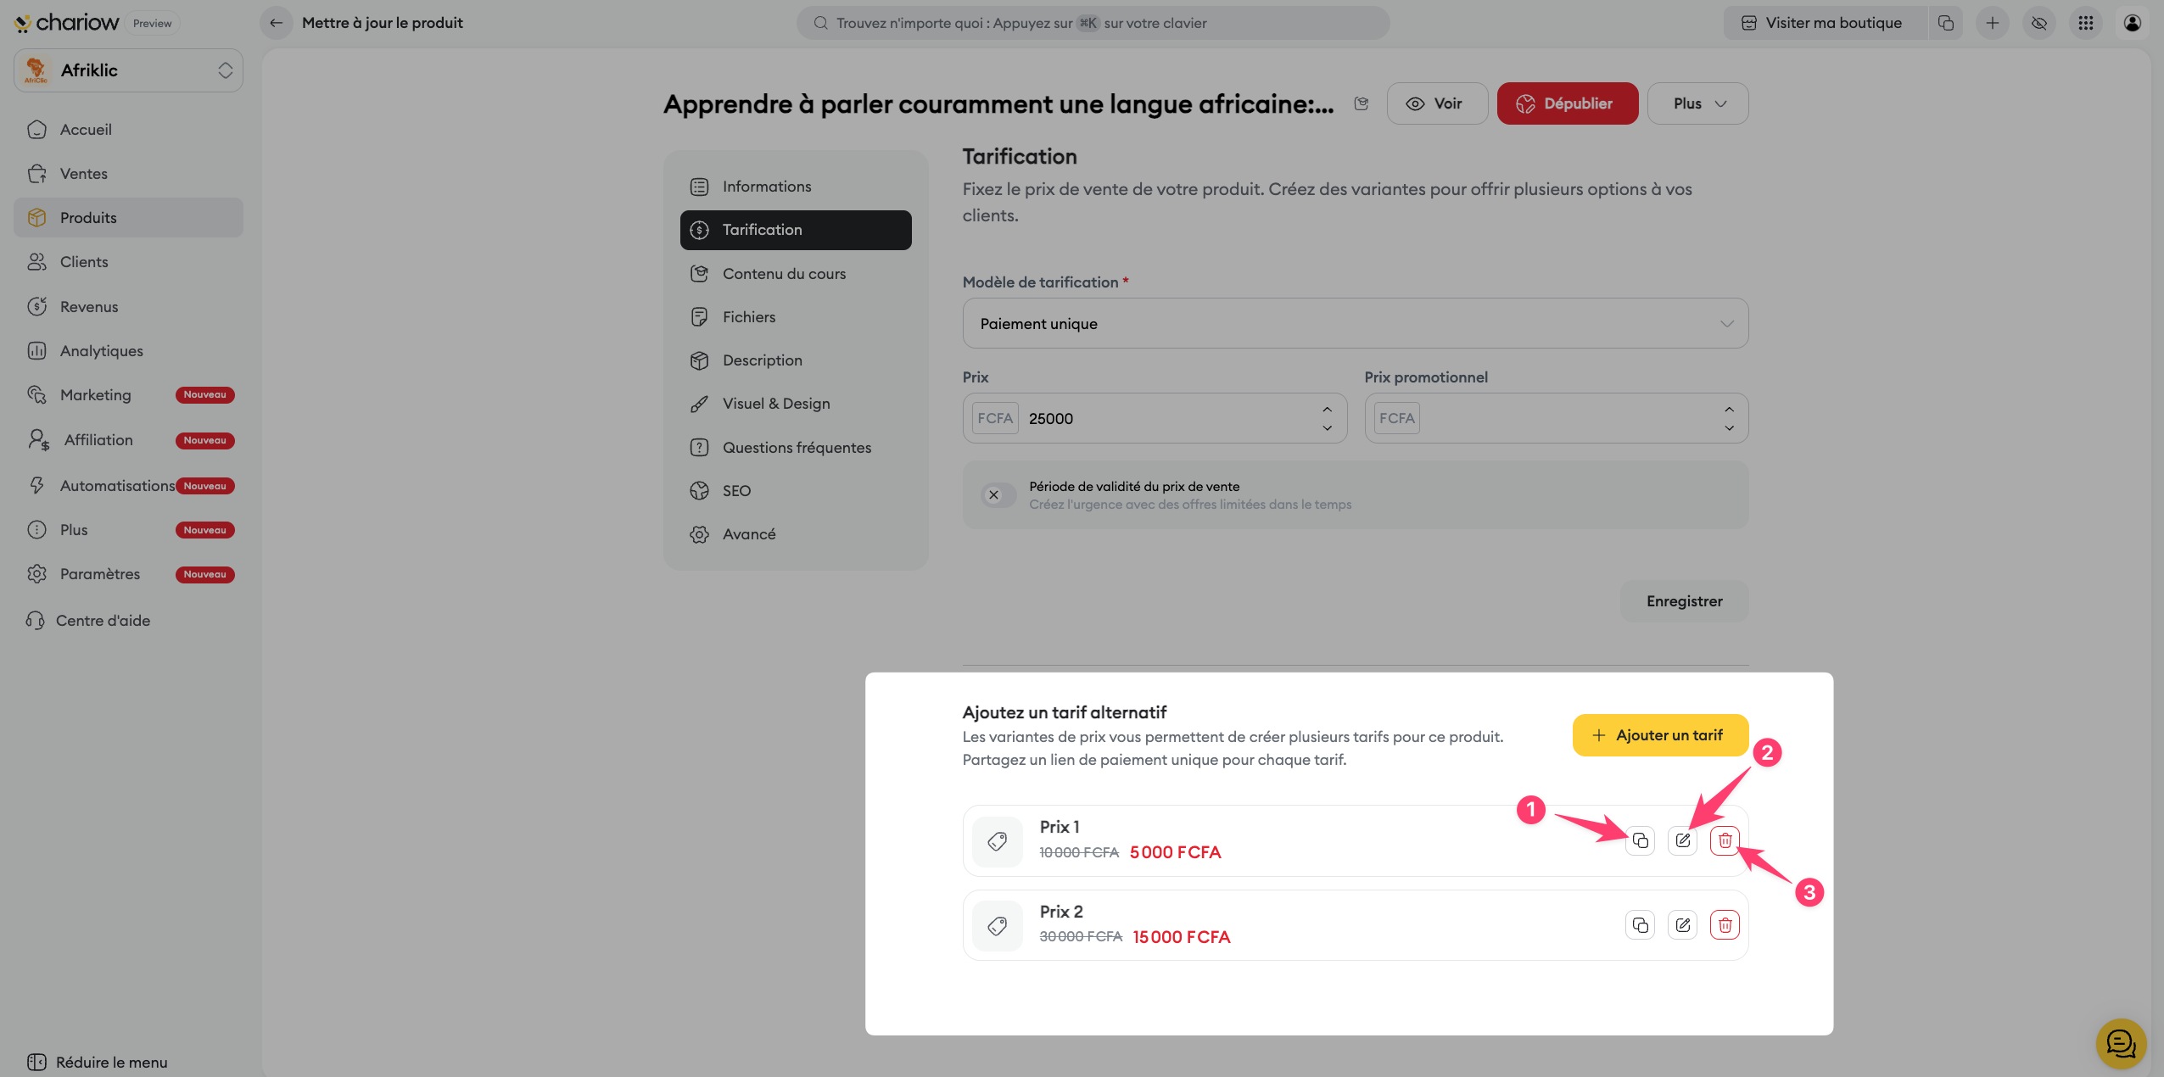Click the back arrow button
Viewport: 2164px width, 1077px height.
[x=276, y=23]
